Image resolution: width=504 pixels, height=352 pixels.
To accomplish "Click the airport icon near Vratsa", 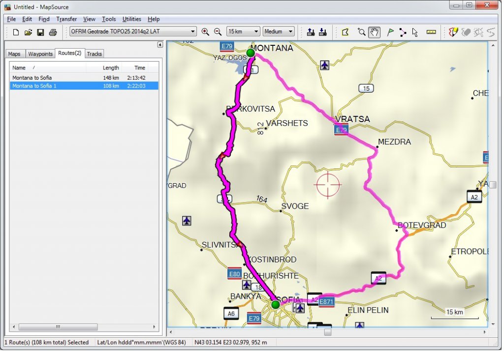I will coord(325,65).
